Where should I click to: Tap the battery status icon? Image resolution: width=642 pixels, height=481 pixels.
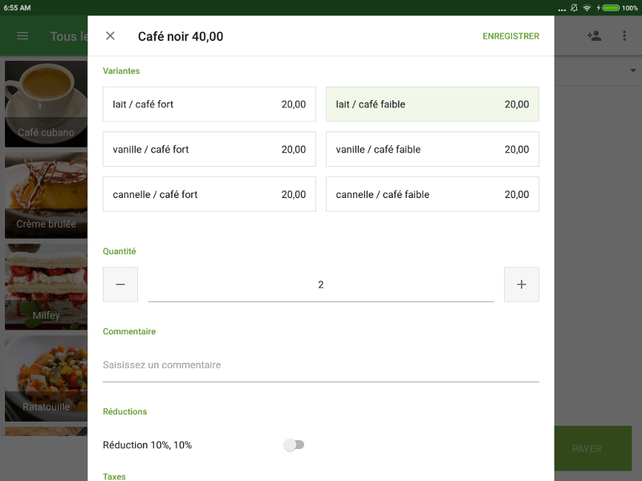click(x=610, y=7)
